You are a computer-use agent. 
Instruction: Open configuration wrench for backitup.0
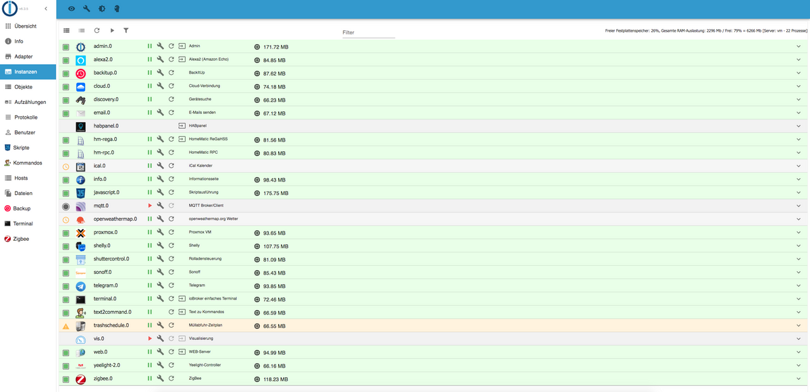click(x=161, y=73)
